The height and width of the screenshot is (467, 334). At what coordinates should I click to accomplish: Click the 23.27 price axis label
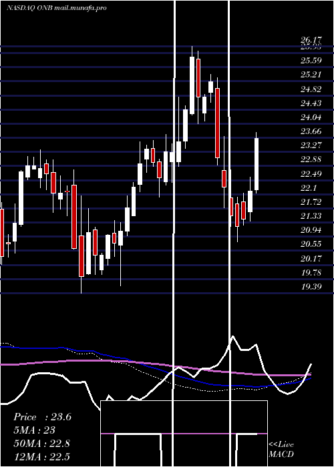click(x=311, y=145)
